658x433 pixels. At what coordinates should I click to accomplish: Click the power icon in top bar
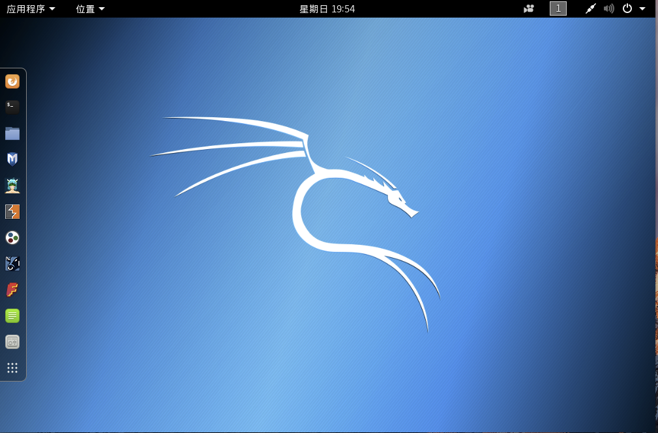click(627, 8)
